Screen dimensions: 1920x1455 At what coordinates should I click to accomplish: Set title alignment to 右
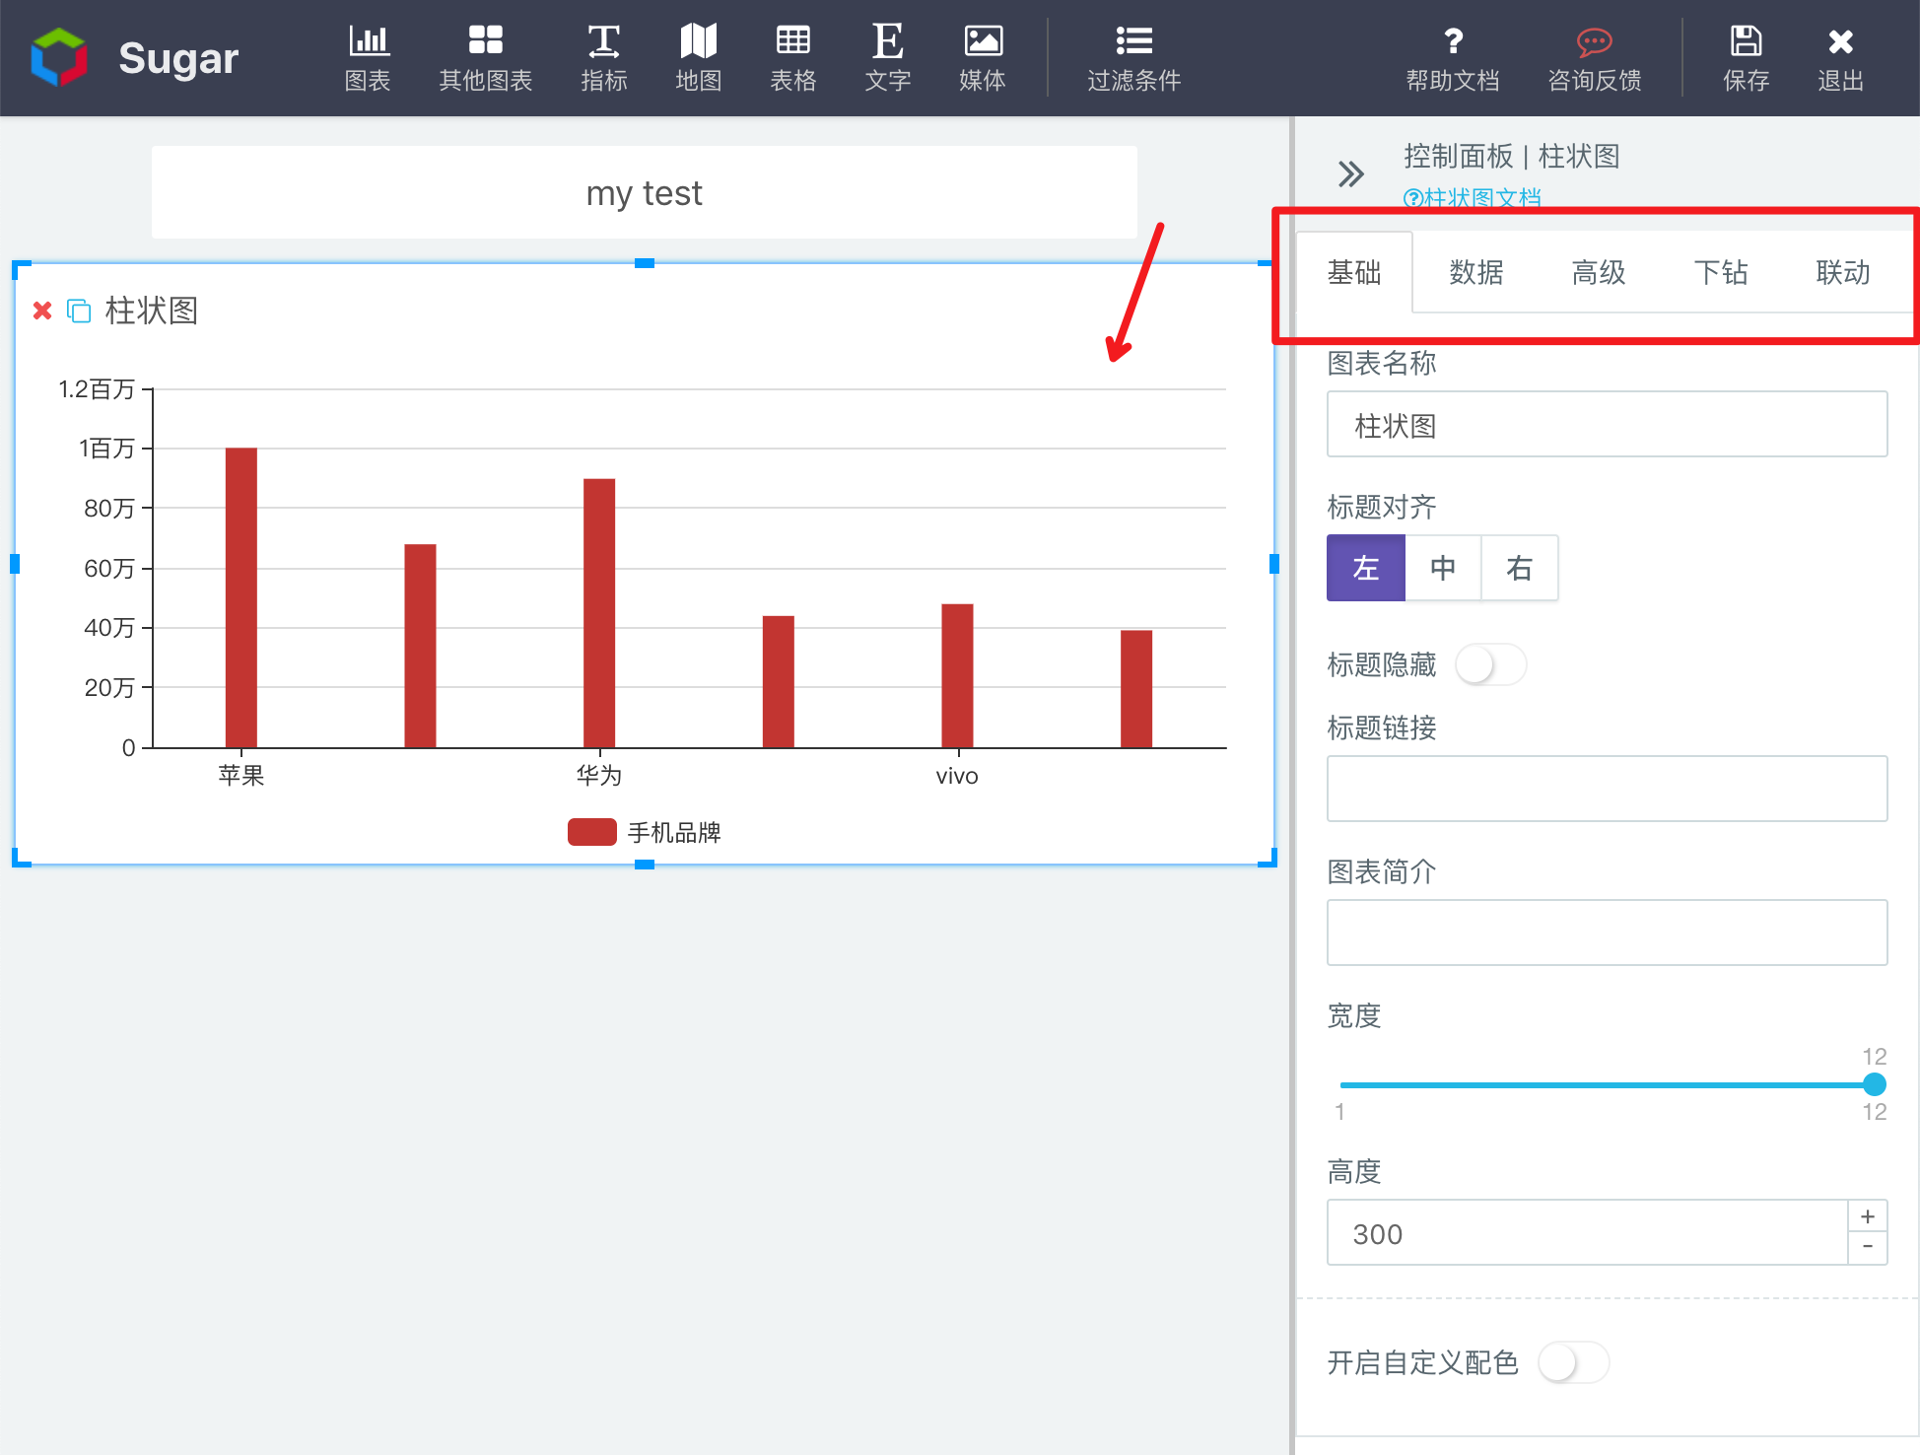click(x=1520, y=568)
